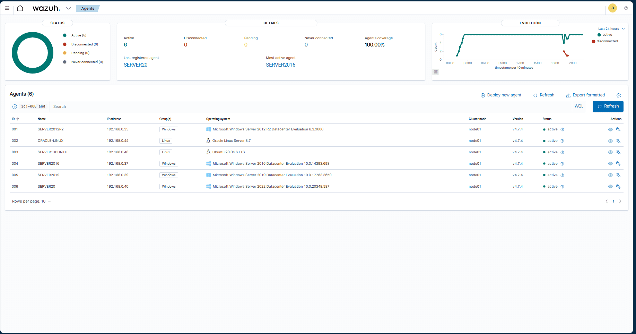Click the user avatar icon
The width and height of the screenshot is (636, 334).
tap(612, 8)
